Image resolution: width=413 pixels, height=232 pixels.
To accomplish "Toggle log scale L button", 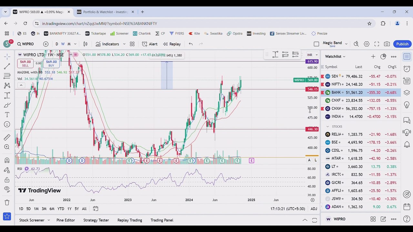I will click(x=316, y=160).
